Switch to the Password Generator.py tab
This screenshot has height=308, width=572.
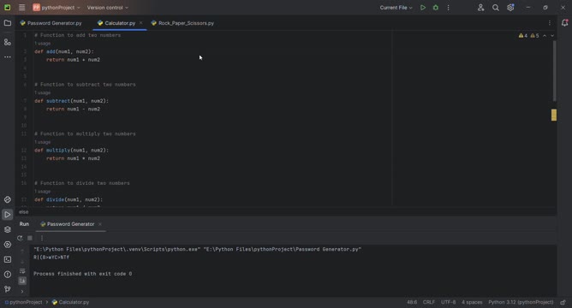(x=51, y=23)
